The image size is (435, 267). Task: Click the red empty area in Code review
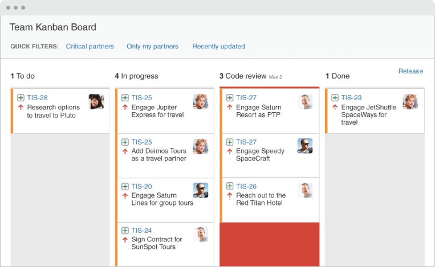pyautogui.click(x=270, y=244)
